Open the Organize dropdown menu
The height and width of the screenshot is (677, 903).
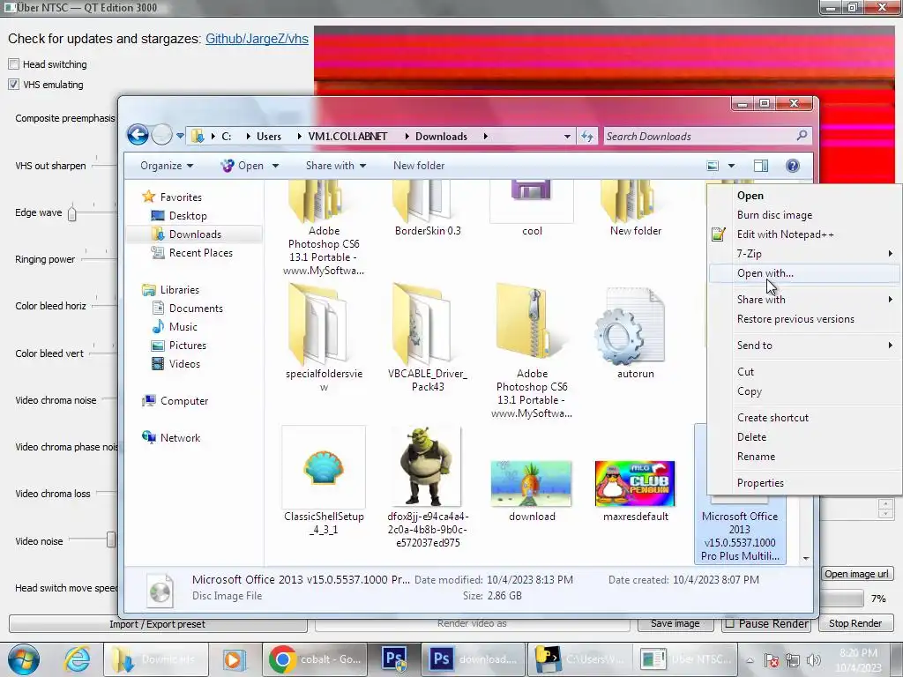[x=167, y=166]
